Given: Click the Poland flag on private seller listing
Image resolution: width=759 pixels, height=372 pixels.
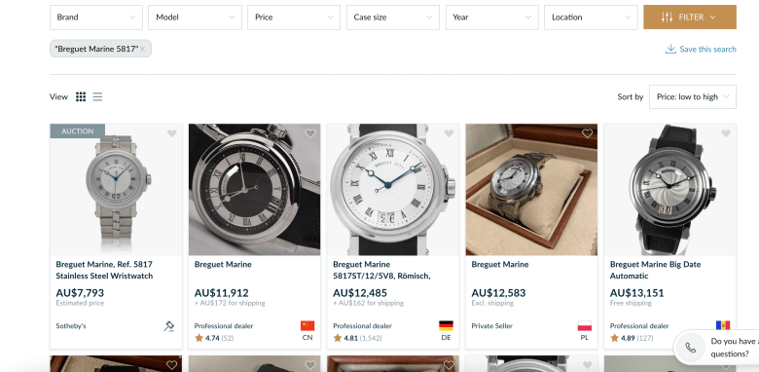Looking at the screenshot, I should pos(584,325).
